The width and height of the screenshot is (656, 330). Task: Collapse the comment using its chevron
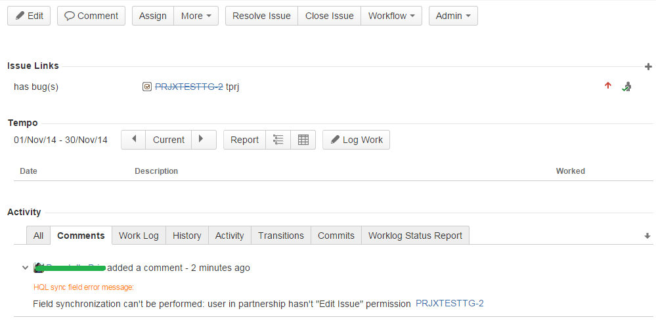click(25, 268)
